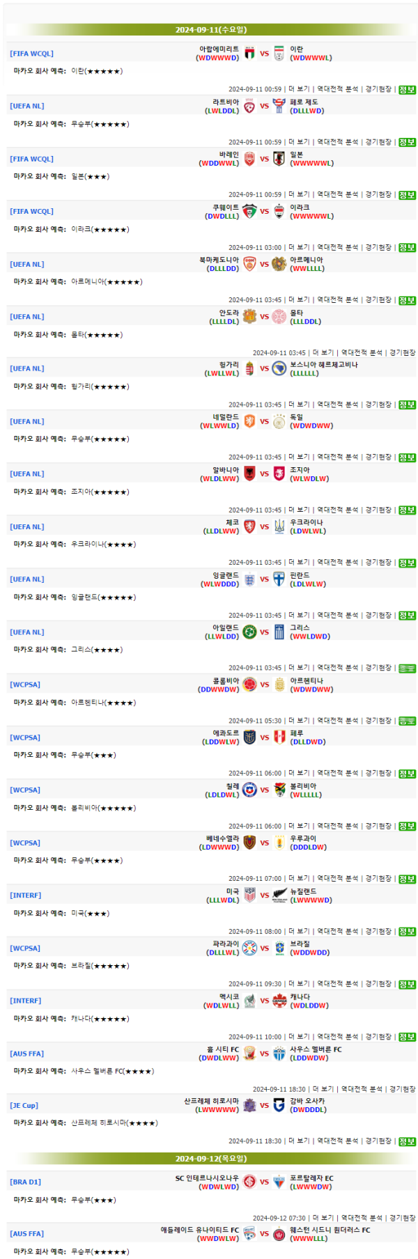Click the Chile team crest
The height and width of the screenshot is (1259, 418).
pyautogui.click(x=249, y=790)
